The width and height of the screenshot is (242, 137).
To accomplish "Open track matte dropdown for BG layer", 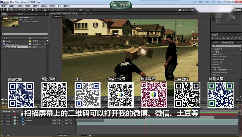I will point(68,124).
